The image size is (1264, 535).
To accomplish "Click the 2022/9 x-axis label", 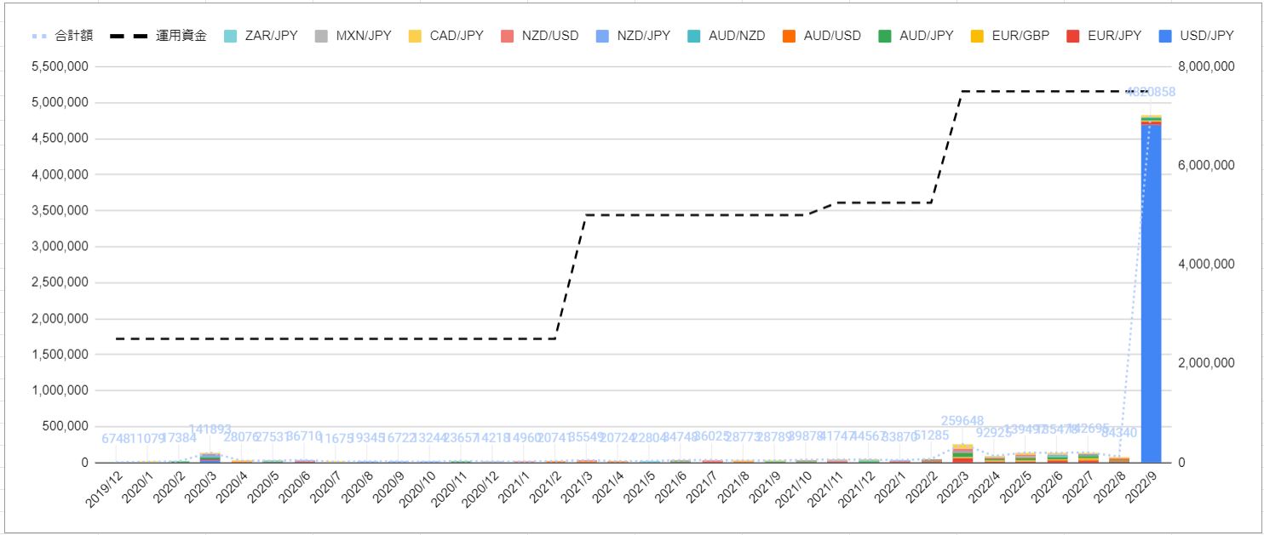I will tap(1141, 488).
